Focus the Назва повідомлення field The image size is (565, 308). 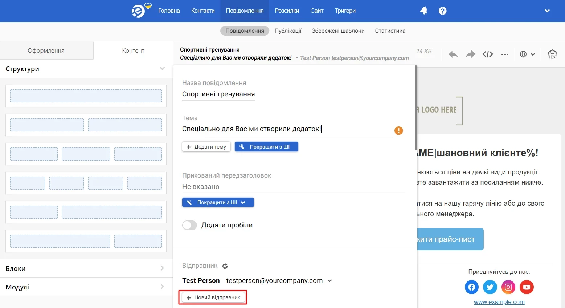pyautogui.click(x=218, y=94)
